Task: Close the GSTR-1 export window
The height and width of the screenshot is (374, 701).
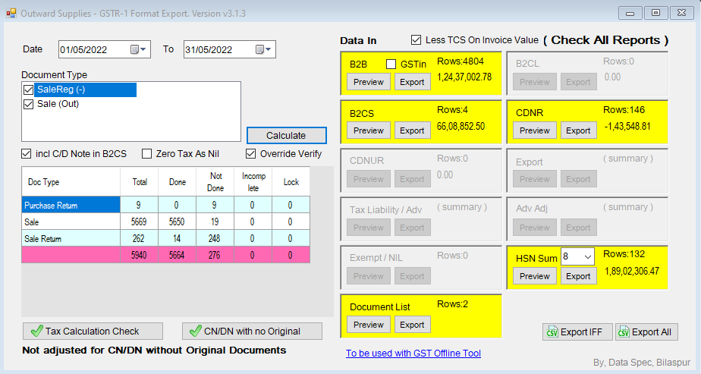Action: pyautogui.click(x=682, y=13)
